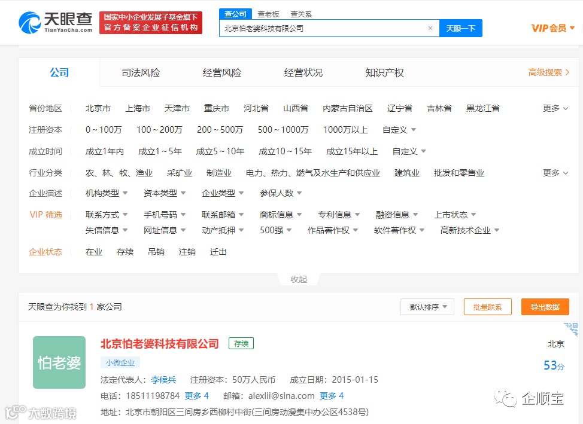Expand 更多 in the province row
The image size is (583, 424).
pyautogui.click(x=555, y=108)
